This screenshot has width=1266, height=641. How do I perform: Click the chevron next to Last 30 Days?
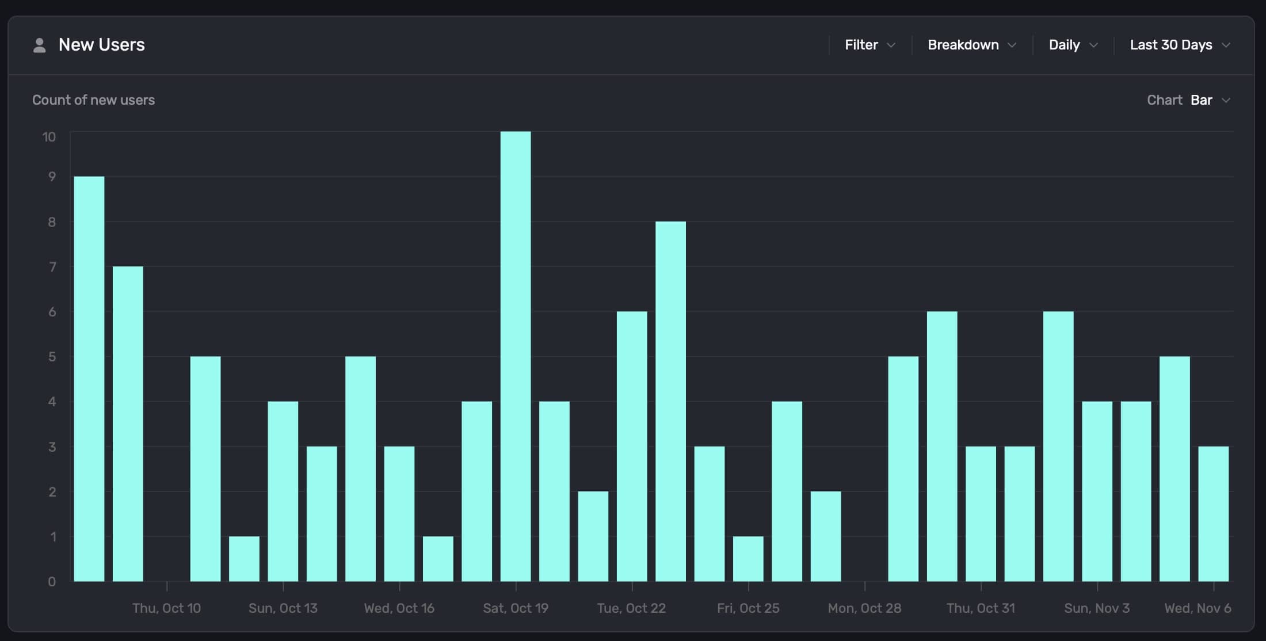point(1226,45)
